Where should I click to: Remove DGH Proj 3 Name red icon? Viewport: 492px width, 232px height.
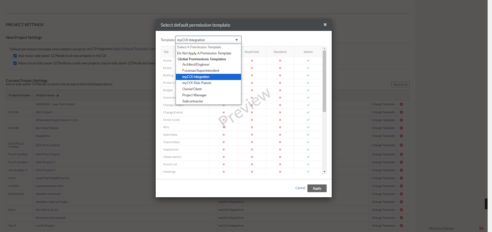(401, 145)
